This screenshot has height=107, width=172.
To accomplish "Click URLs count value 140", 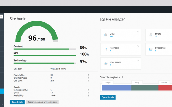I will click(112, 36).
